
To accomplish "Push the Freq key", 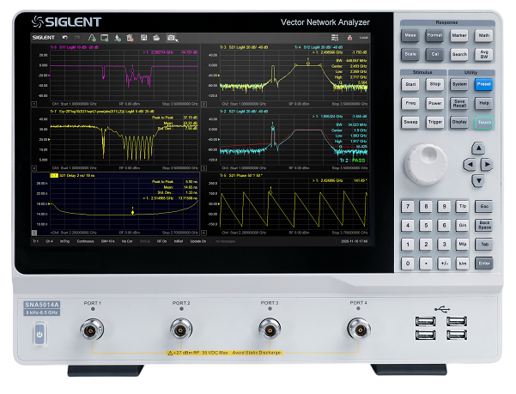I will click(x=410, y=103).
